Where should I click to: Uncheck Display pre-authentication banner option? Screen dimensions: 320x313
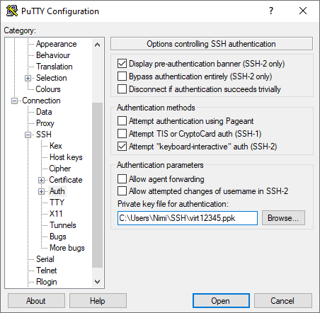[x=122, y=64]
